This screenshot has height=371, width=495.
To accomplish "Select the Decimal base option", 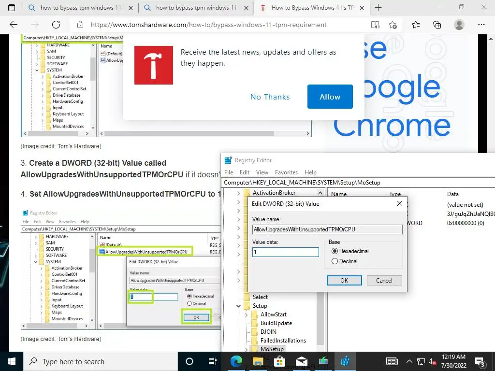I will pos(344,261).
